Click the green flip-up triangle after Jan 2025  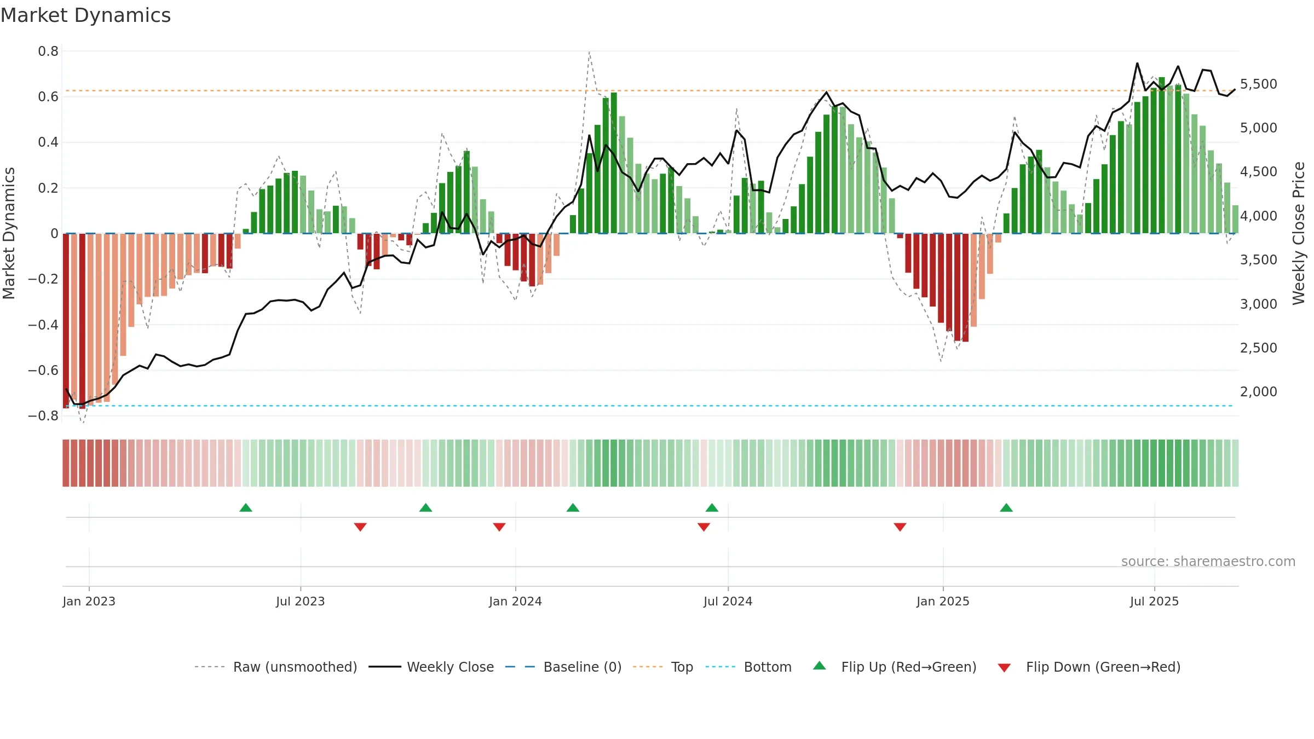tap(1006, 507)
